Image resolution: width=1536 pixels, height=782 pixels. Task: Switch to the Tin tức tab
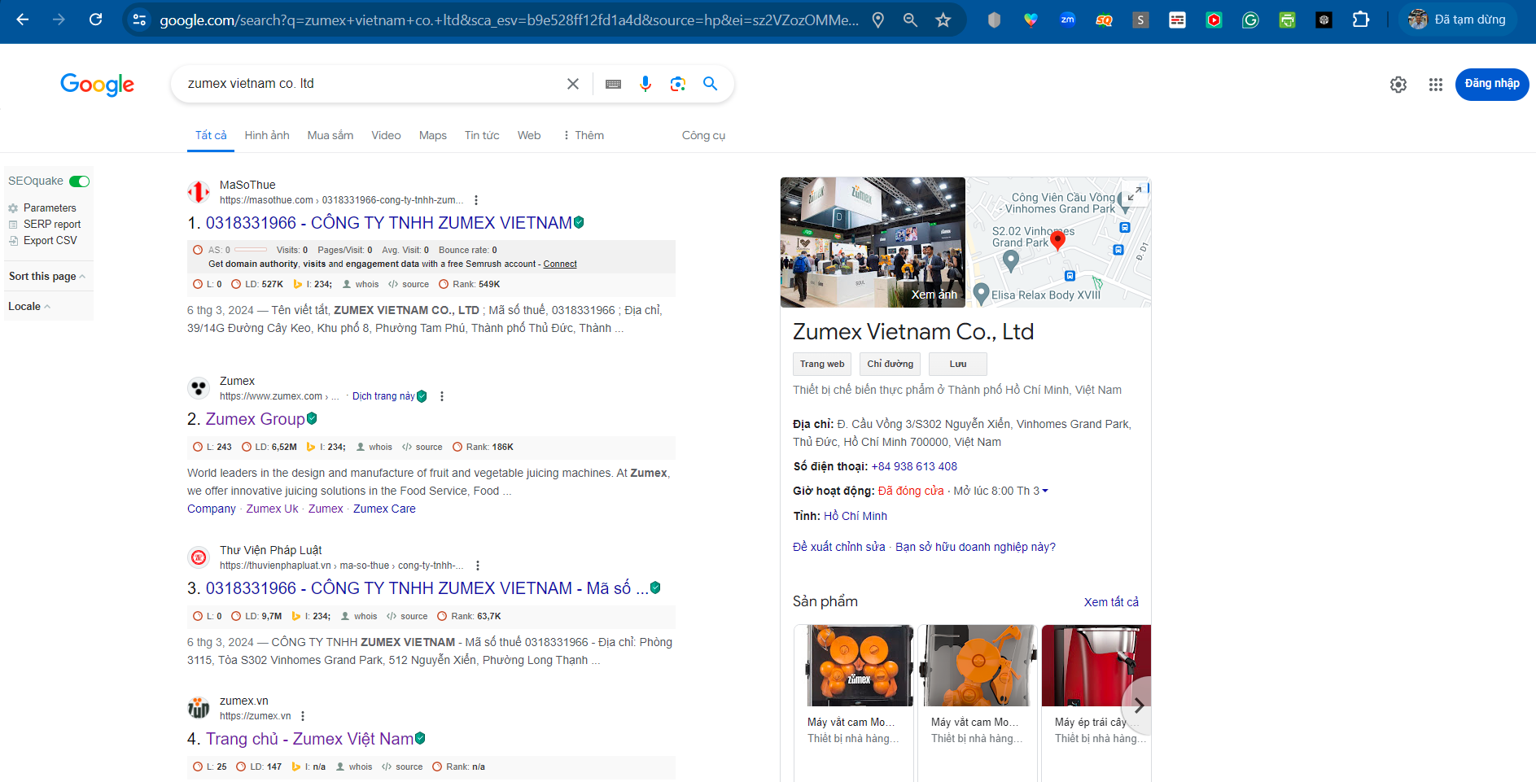coord(482,135)
